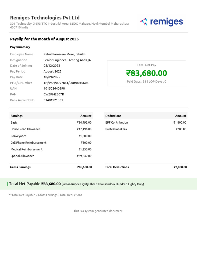The width and height of the screenshot is (197, 263).
Task: Click the Professional Tax label
Action: pos(116,129)
